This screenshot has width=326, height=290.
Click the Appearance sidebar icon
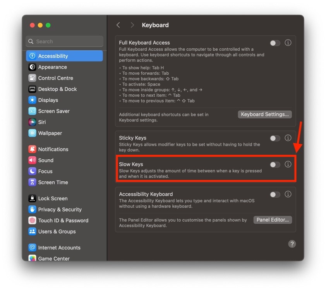tap(32, 67)
